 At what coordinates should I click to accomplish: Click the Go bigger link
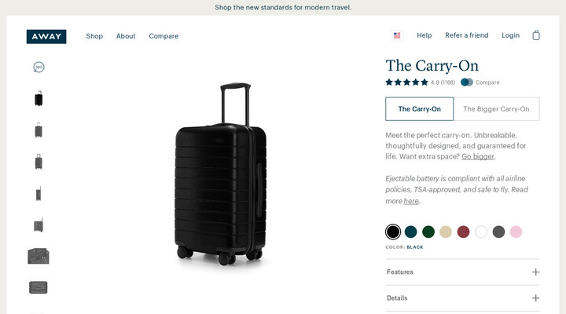[x=478, y=157]
